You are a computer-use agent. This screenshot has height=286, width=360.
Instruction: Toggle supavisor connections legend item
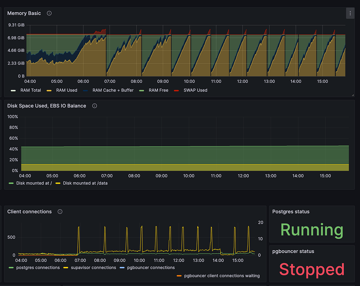click(x=94, y=268)
